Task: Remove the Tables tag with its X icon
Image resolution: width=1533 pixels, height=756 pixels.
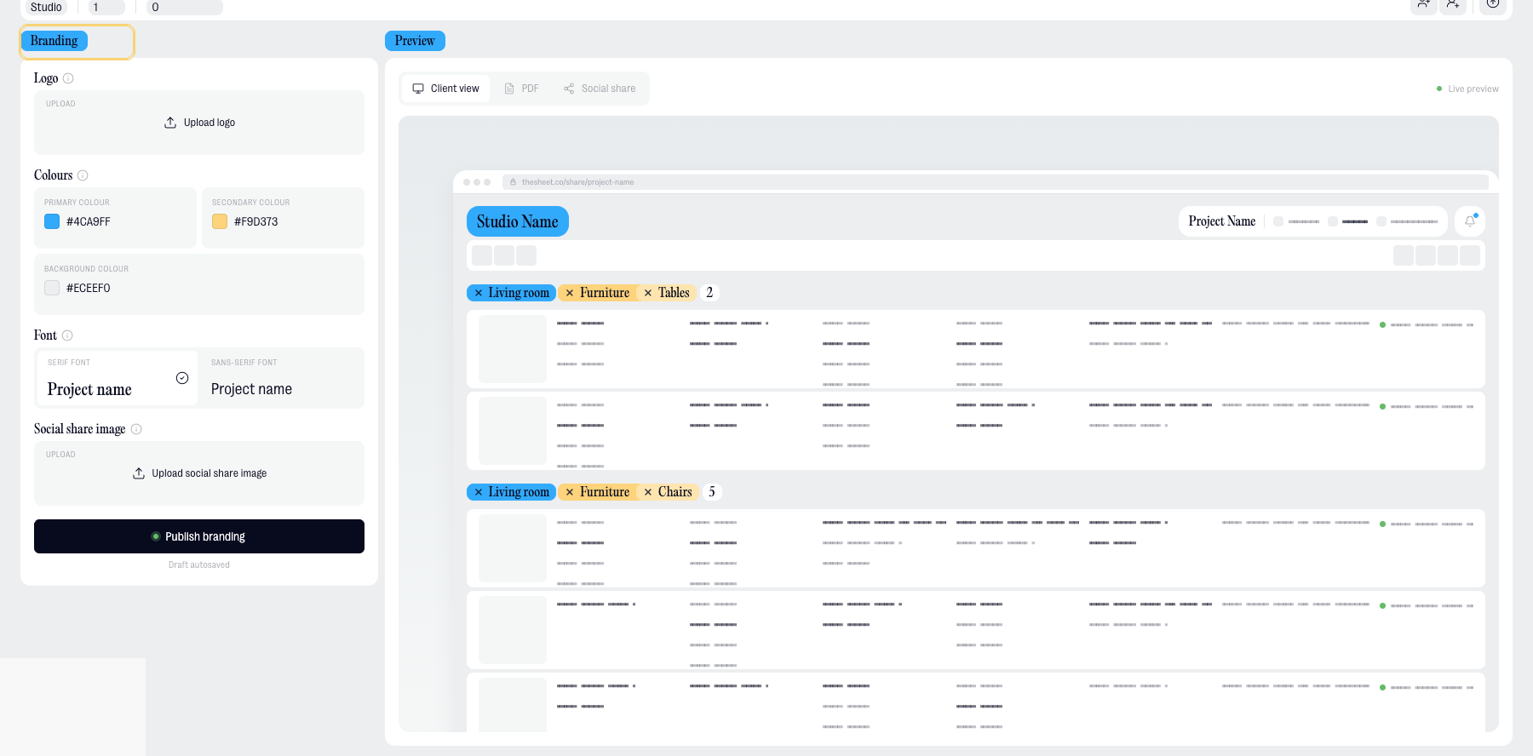Action: click(x=648, y=293)
